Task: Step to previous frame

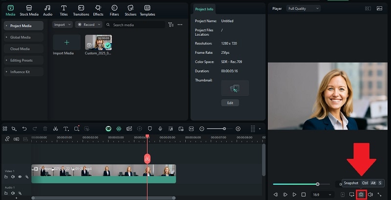Action: [276, 195]
